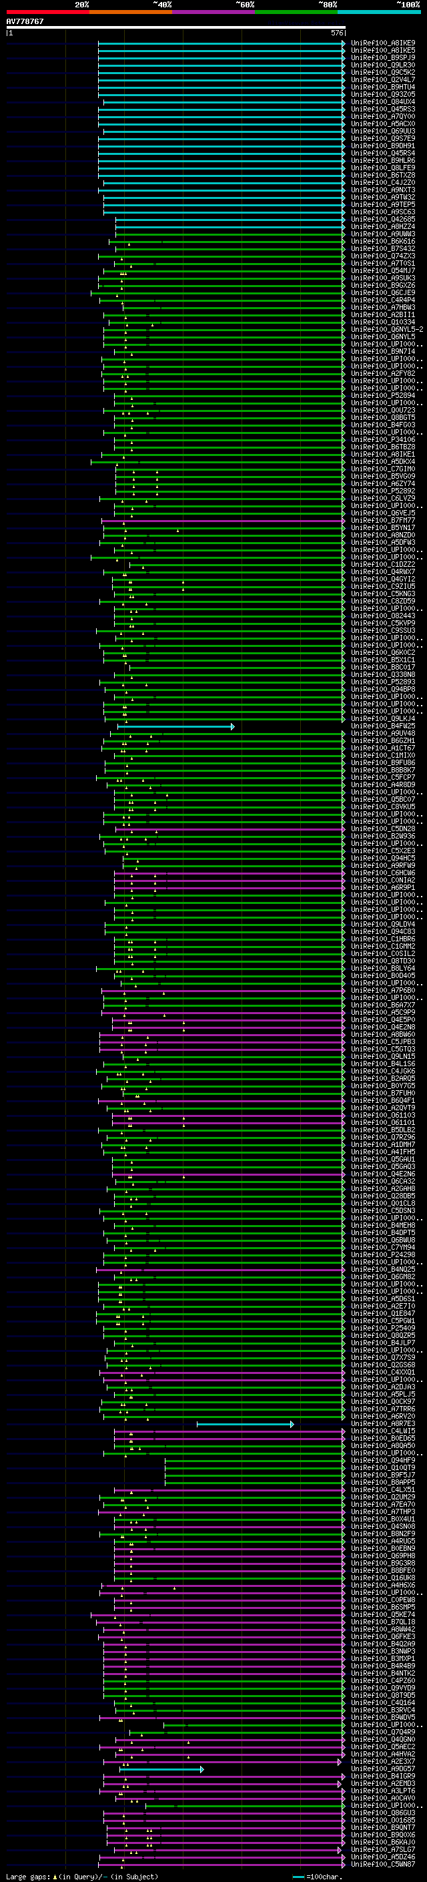
Task: Click the red 20% identity color bar
Action: point(47,12)
